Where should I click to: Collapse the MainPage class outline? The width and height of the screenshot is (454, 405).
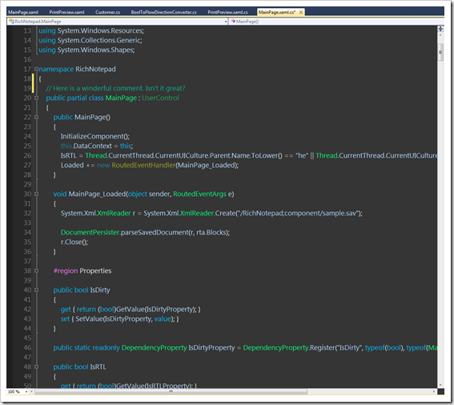pos(36,98)
